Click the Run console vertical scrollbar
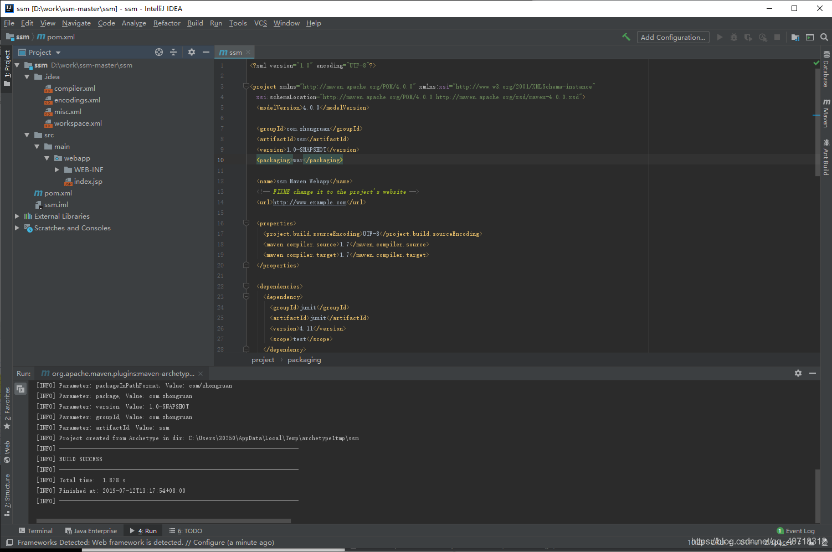The width and height of the screenshot is (832, 552). click(817, 496)
